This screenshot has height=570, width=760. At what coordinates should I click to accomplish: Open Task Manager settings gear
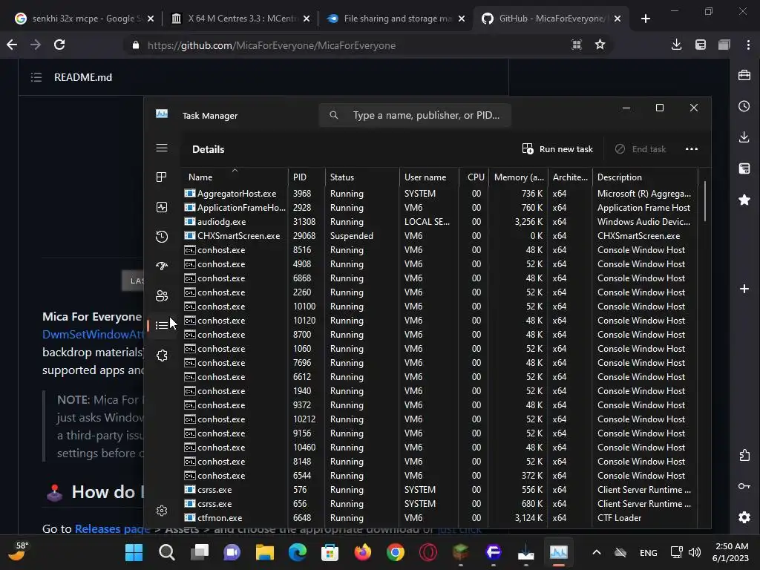[162, 511]
